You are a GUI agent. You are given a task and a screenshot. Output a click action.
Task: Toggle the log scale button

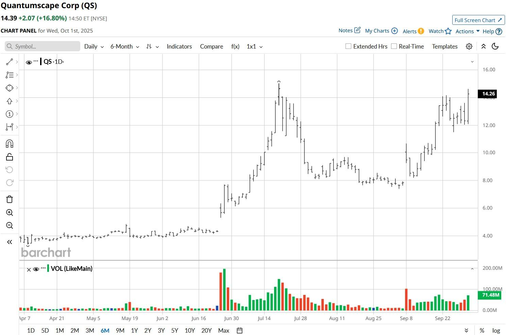point(496,331)
